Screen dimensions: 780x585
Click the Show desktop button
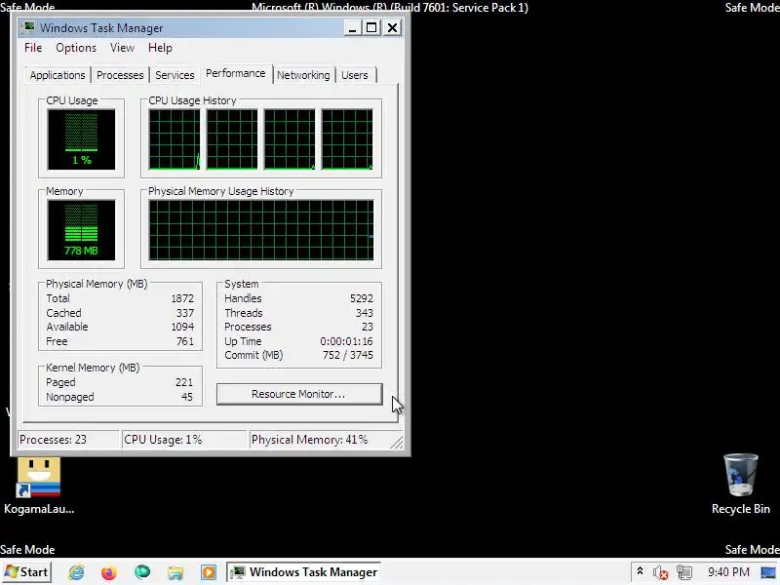(769, 572)
